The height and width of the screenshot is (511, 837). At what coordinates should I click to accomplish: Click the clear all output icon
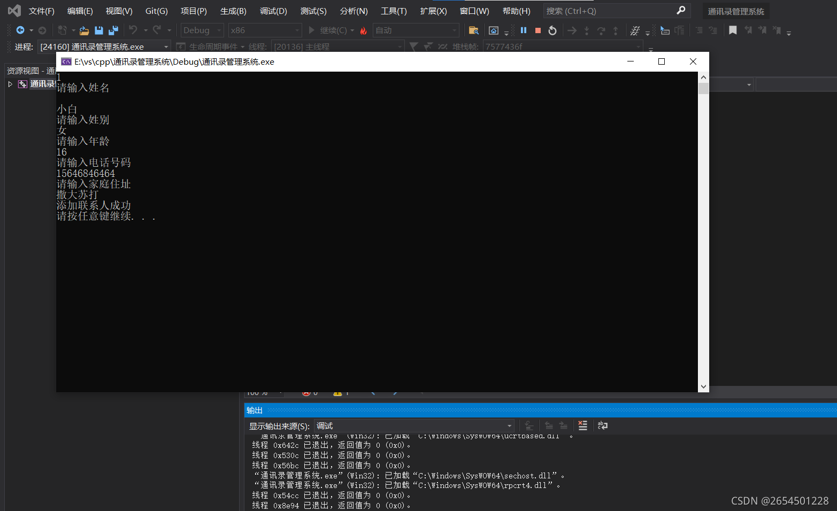point(583,425)
